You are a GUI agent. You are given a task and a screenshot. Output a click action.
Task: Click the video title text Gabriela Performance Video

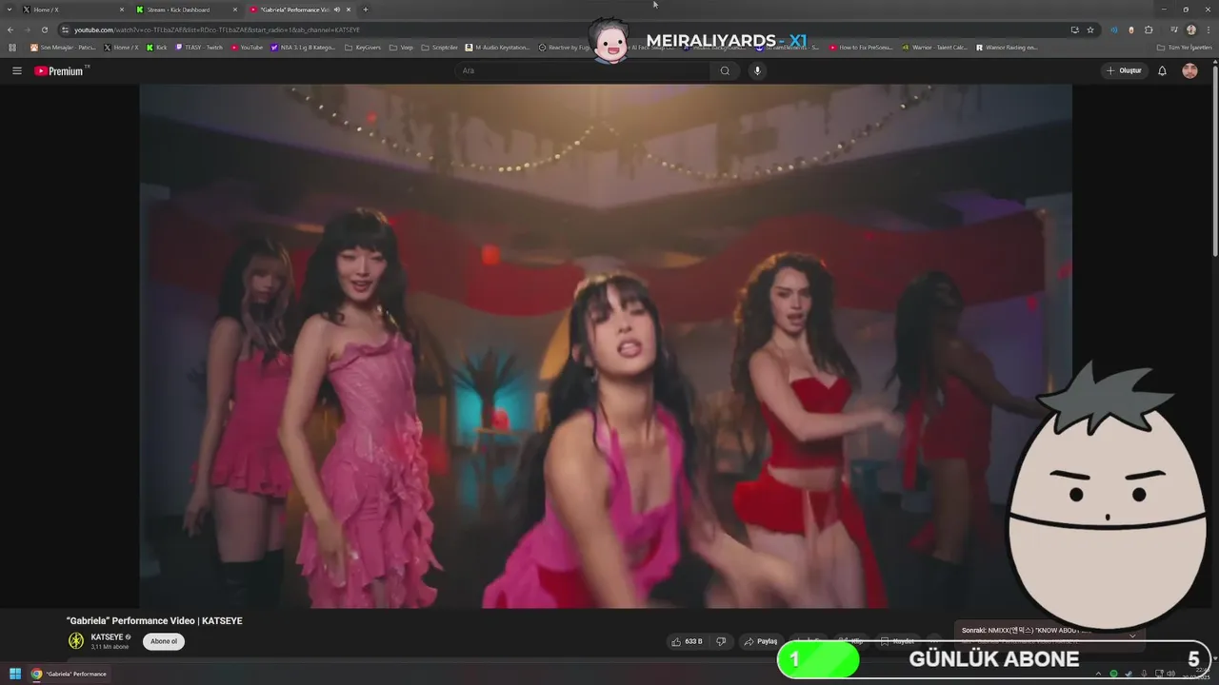[154, 620]
